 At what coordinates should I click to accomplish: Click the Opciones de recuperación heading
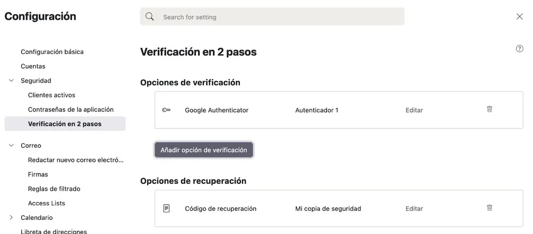tap(193, 181)
